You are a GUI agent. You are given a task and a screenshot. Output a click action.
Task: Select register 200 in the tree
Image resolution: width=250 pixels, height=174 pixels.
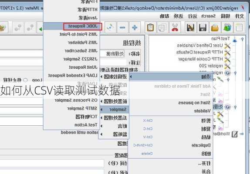tap(211, 66)
